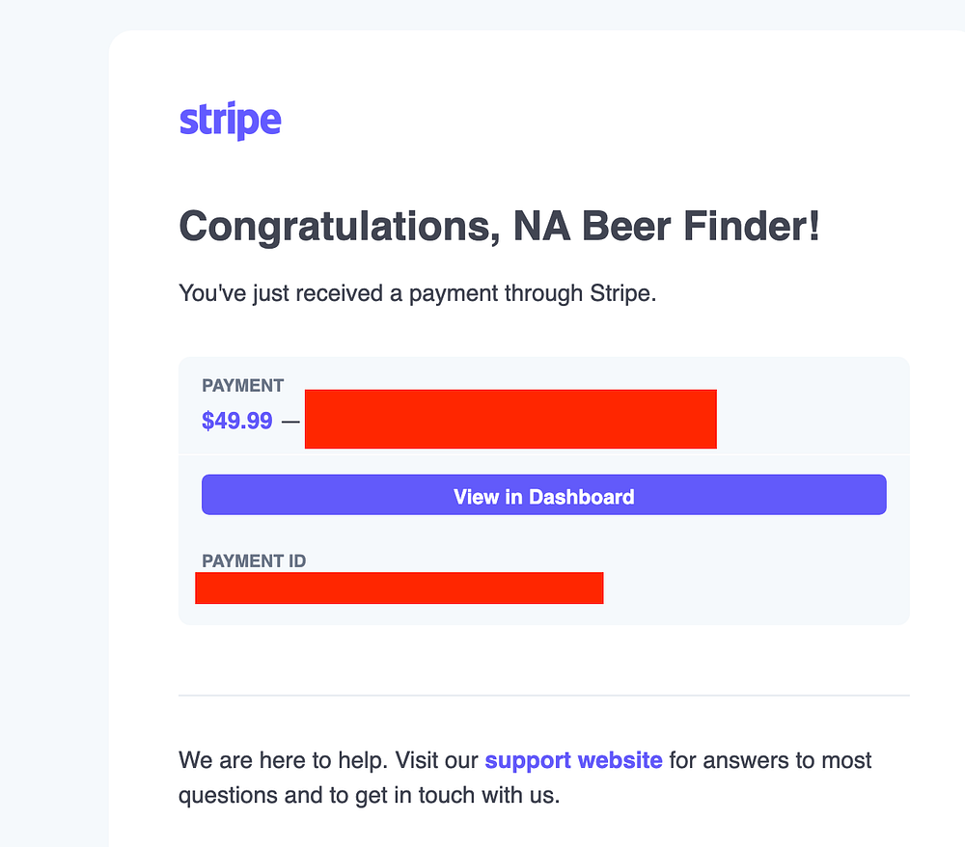Screen dimensions: 965x847
Task: Click the phrase "payment through" in the subtitle
Action: tap(496, 293)
